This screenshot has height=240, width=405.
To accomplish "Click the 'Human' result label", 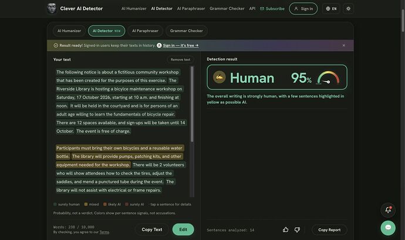I will pos(252,78).
